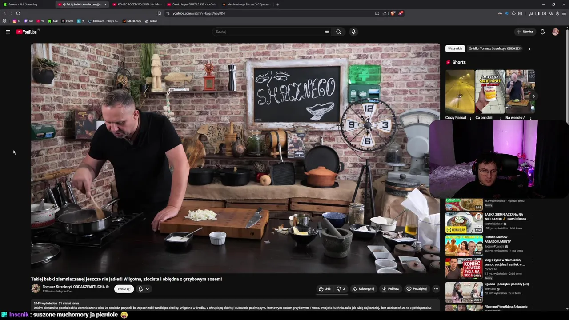The height and width of the screenshot is (320, 569).
Task: Open the apps grid icon in bookmarks bar
Action: (4, 21)
